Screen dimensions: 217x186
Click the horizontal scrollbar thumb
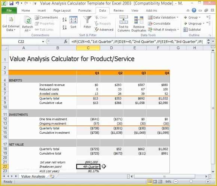(164, 176)
